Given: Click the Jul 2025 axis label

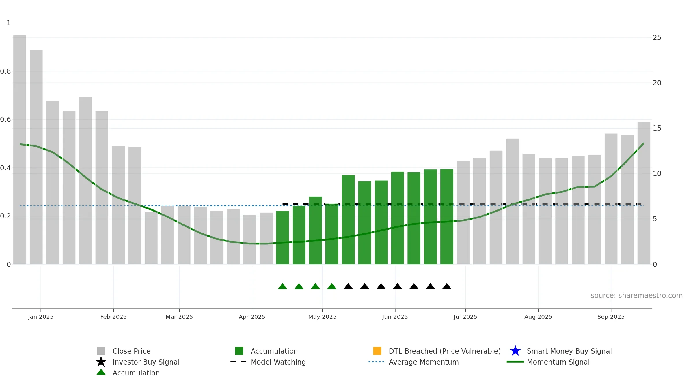Looking at the screenshot, I should [x=465, y=317].
